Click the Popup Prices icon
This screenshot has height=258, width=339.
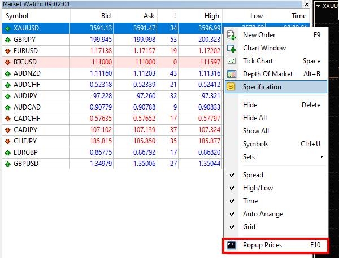(232, 245)
